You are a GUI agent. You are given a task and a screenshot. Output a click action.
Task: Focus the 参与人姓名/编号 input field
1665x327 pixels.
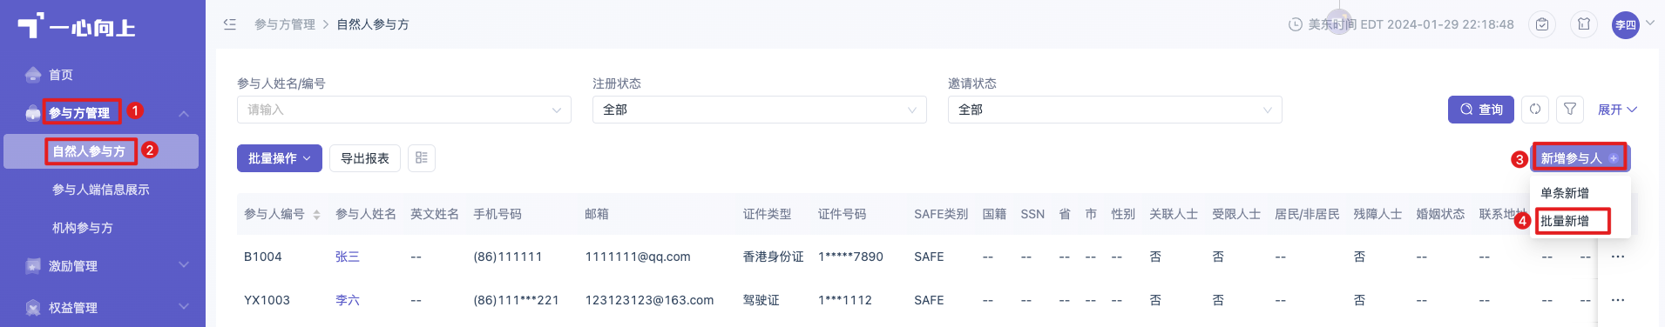point(403,110)
